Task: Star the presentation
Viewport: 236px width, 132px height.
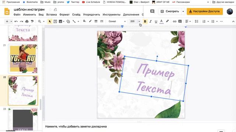Action: pyautogui.click(x=50, y=10)
